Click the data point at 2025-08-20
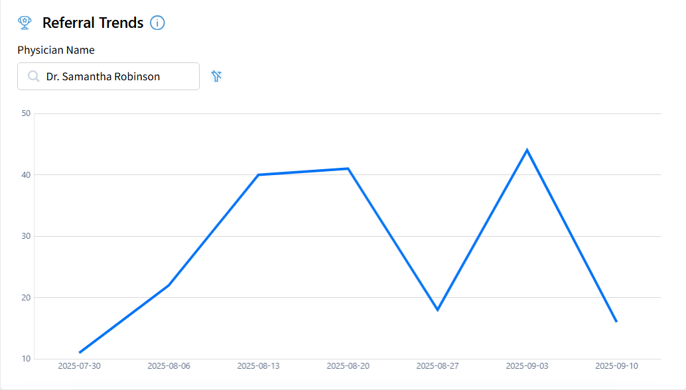The height and width of the screenshot is (390, 686). tap(348, 168)
